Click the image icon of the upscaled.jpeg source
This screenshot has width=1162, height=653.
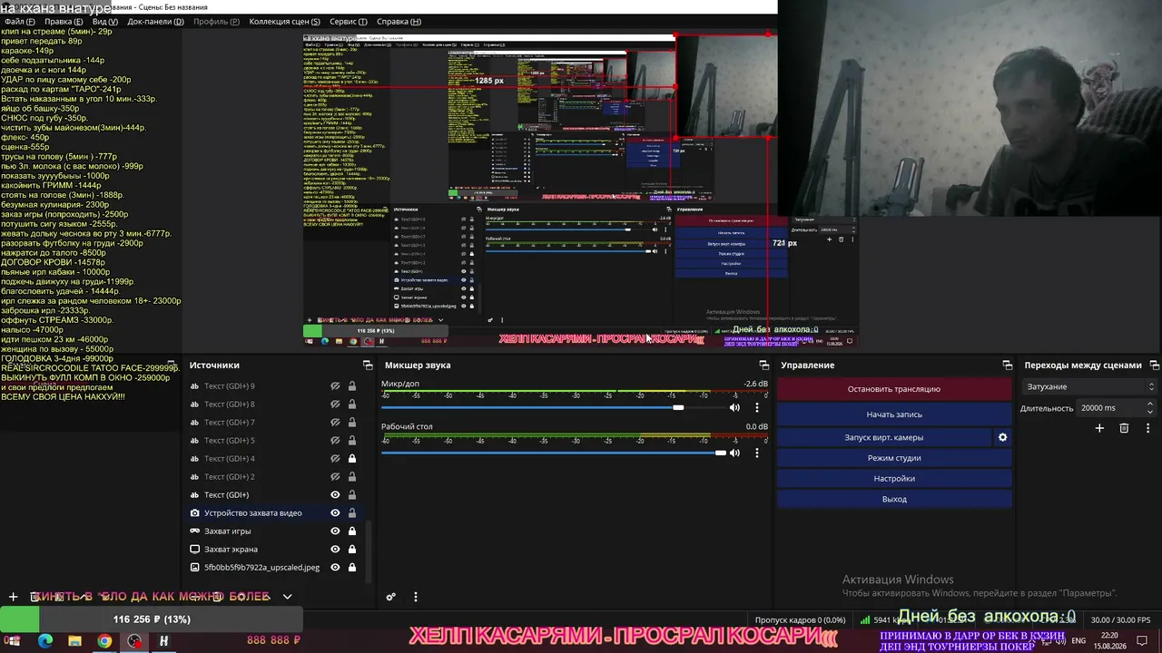click(x=194, y=568)
